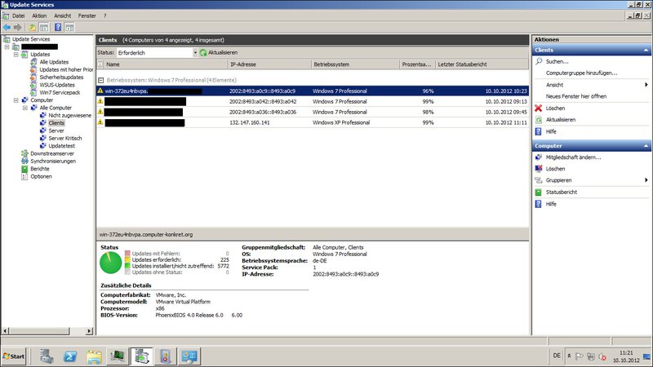Click Neues Fenster hier öffnen
The image size is (653, 367).
[576, 96]
